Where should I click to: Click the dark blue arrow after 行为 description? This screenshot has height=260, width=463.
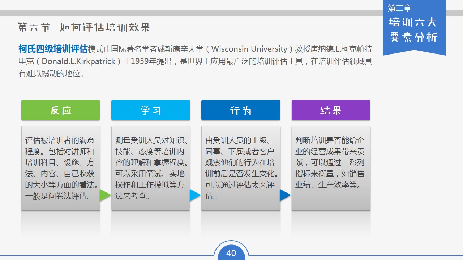tap(285, 195)
